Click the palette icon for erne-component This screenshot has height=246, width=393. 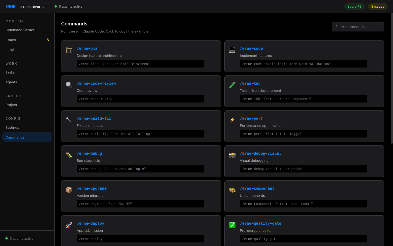point(232,190)
